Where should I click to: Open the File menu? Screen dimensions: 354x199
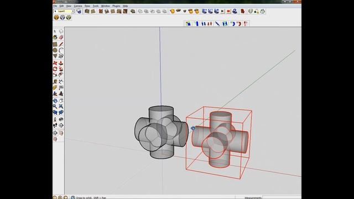(55, 6)
